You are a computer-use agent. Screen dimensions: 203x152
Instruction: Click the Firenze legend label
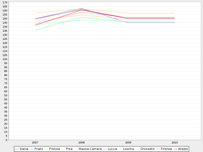tap(166, 149)
